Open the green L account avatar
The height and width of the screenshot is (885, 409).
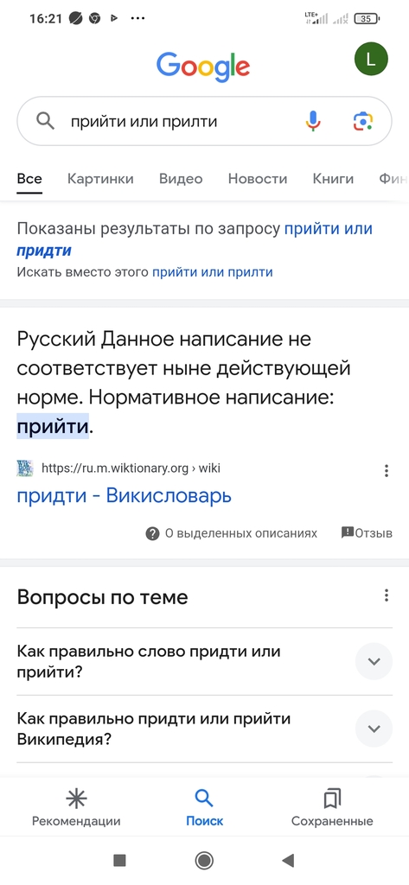pyautogui.click(x=371, y=60)
